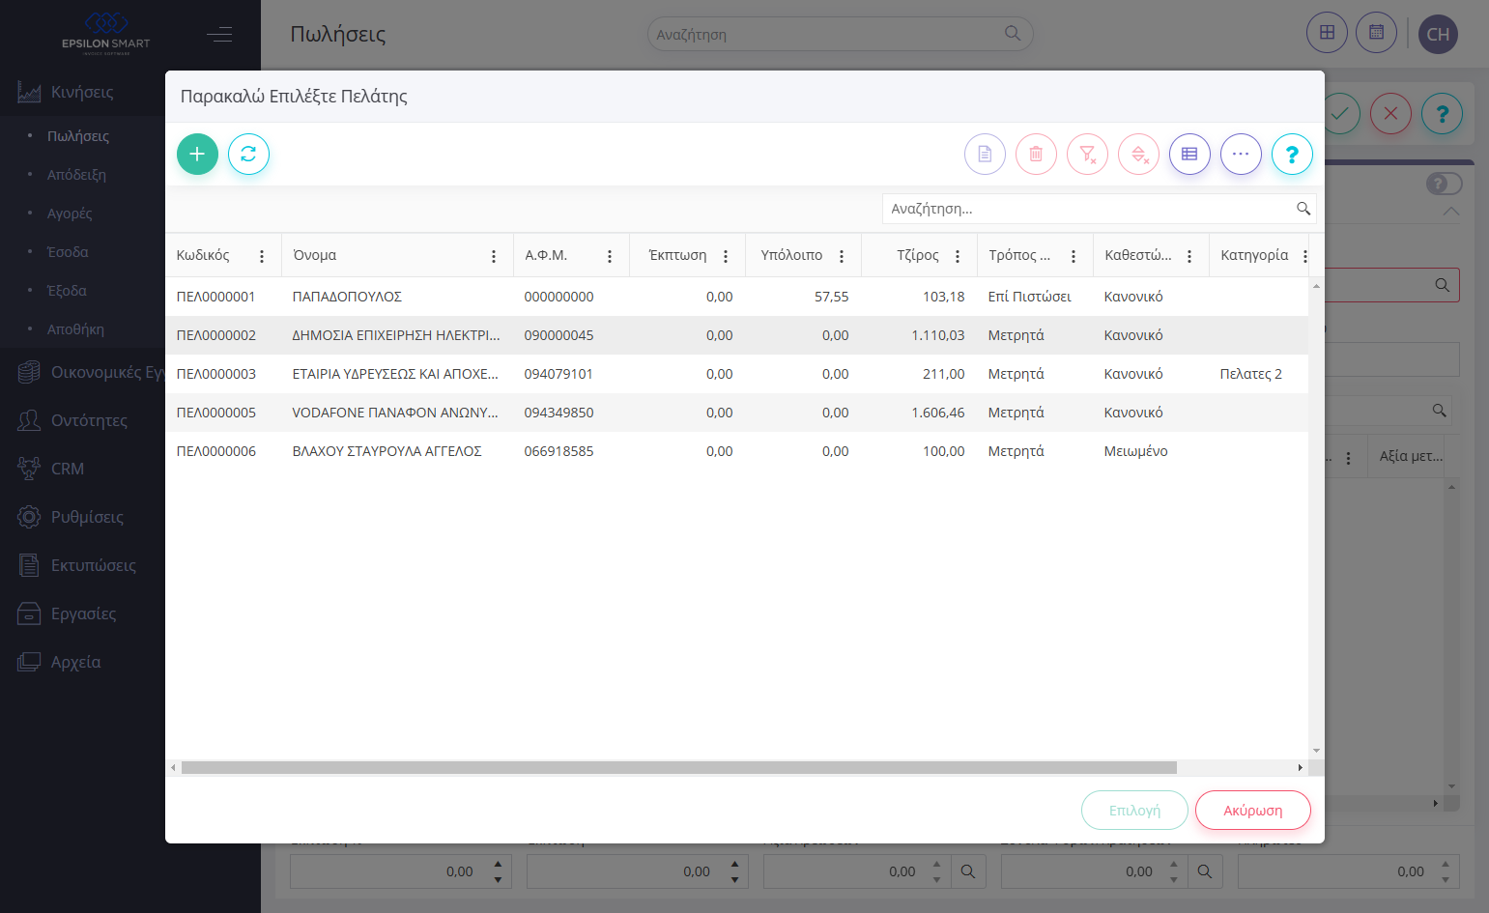Select customer row ΠΑΠΑΔΟΠΟΥΛΟΣ
This screenshot has width=1489, height=913.
coord(737,297)
